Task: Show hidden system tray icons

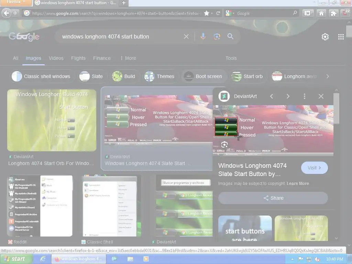Action: point(292,259)
